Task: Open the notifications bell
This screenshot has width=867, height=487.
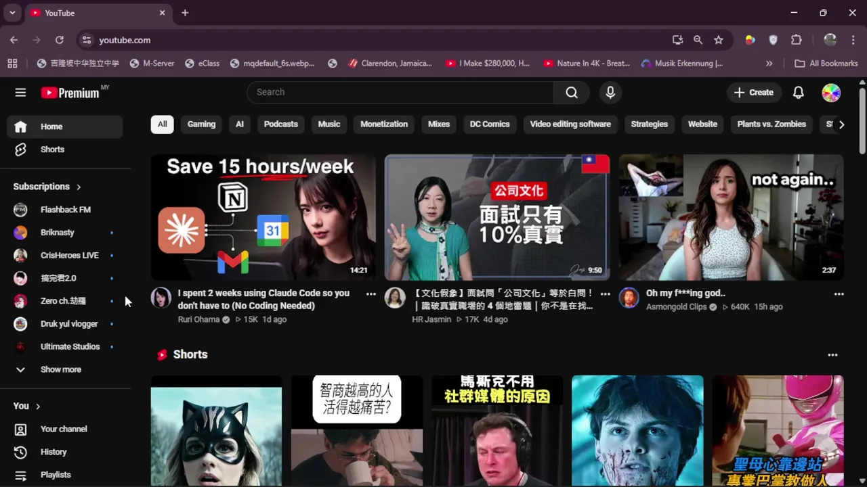Action: pos(799,93)
